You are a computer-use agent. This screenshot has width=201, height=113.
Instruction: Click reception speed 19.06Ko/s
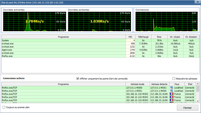coord(175,44)
